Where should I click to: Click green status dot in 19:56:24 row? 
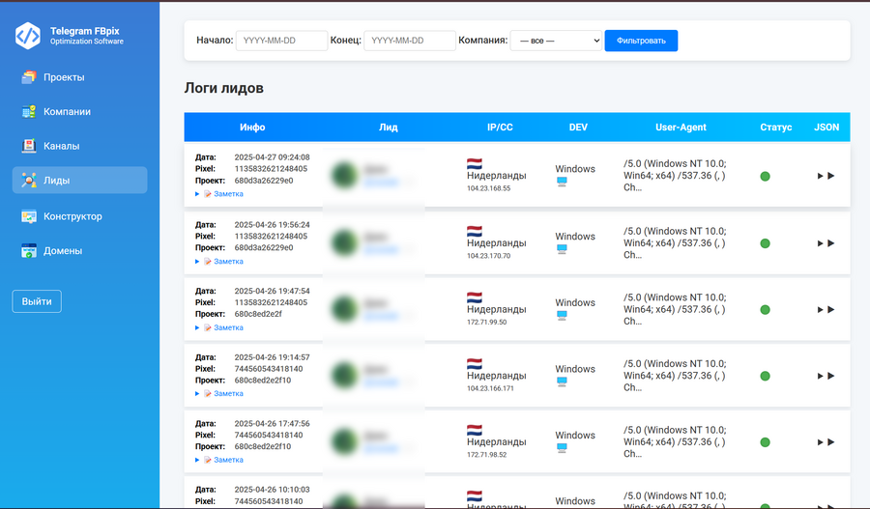pos(765,243)
